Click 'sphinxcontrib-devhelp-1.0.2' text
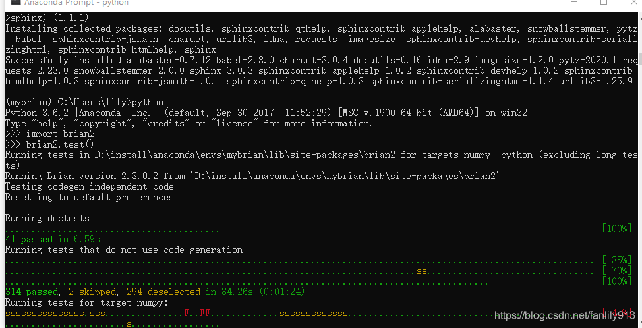This screenshot has width=642, height=328. pos(488,70)
